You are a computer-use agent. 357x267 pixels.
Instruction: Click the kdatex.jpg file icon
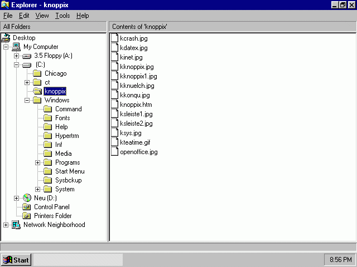click(114, 47)
